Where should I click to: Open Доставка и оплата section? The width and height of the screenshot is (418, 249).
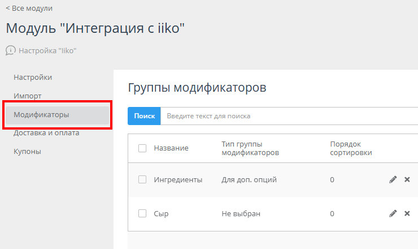coord(46,133)
